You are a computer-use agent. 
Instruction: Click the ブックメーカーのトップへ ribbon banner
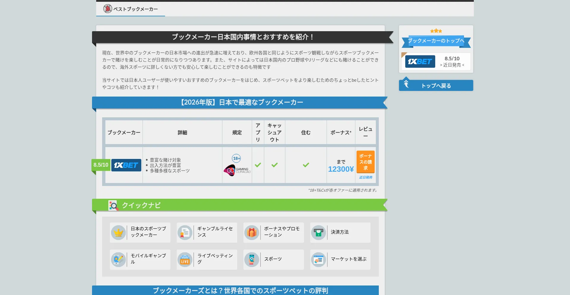click(x=436, y=41)
